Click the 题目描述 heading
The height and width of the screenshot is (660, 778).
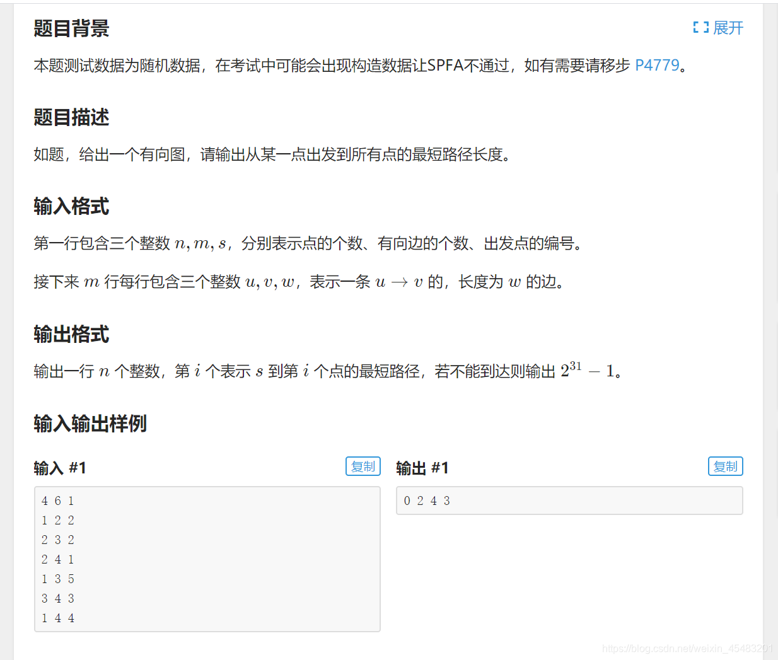click(71, 117)
